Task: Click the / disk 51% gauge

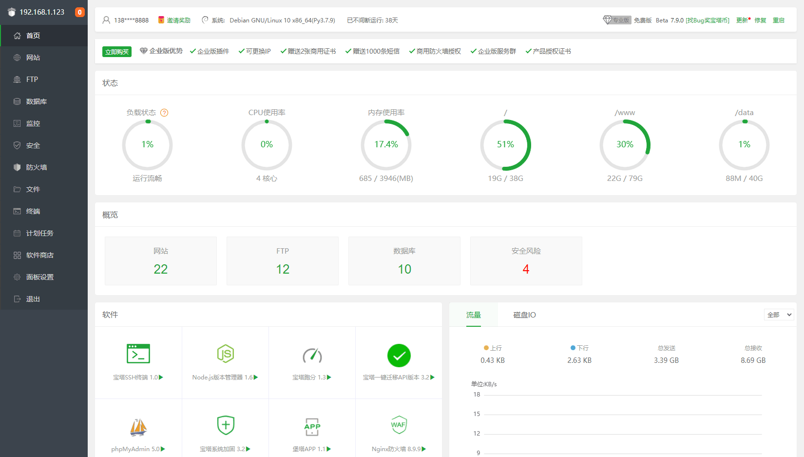Action: (x=505, y=145)
